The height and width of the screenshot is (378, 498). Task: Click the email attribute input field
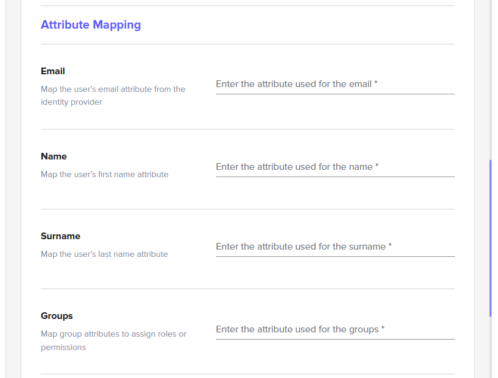(x=334, y=84)
